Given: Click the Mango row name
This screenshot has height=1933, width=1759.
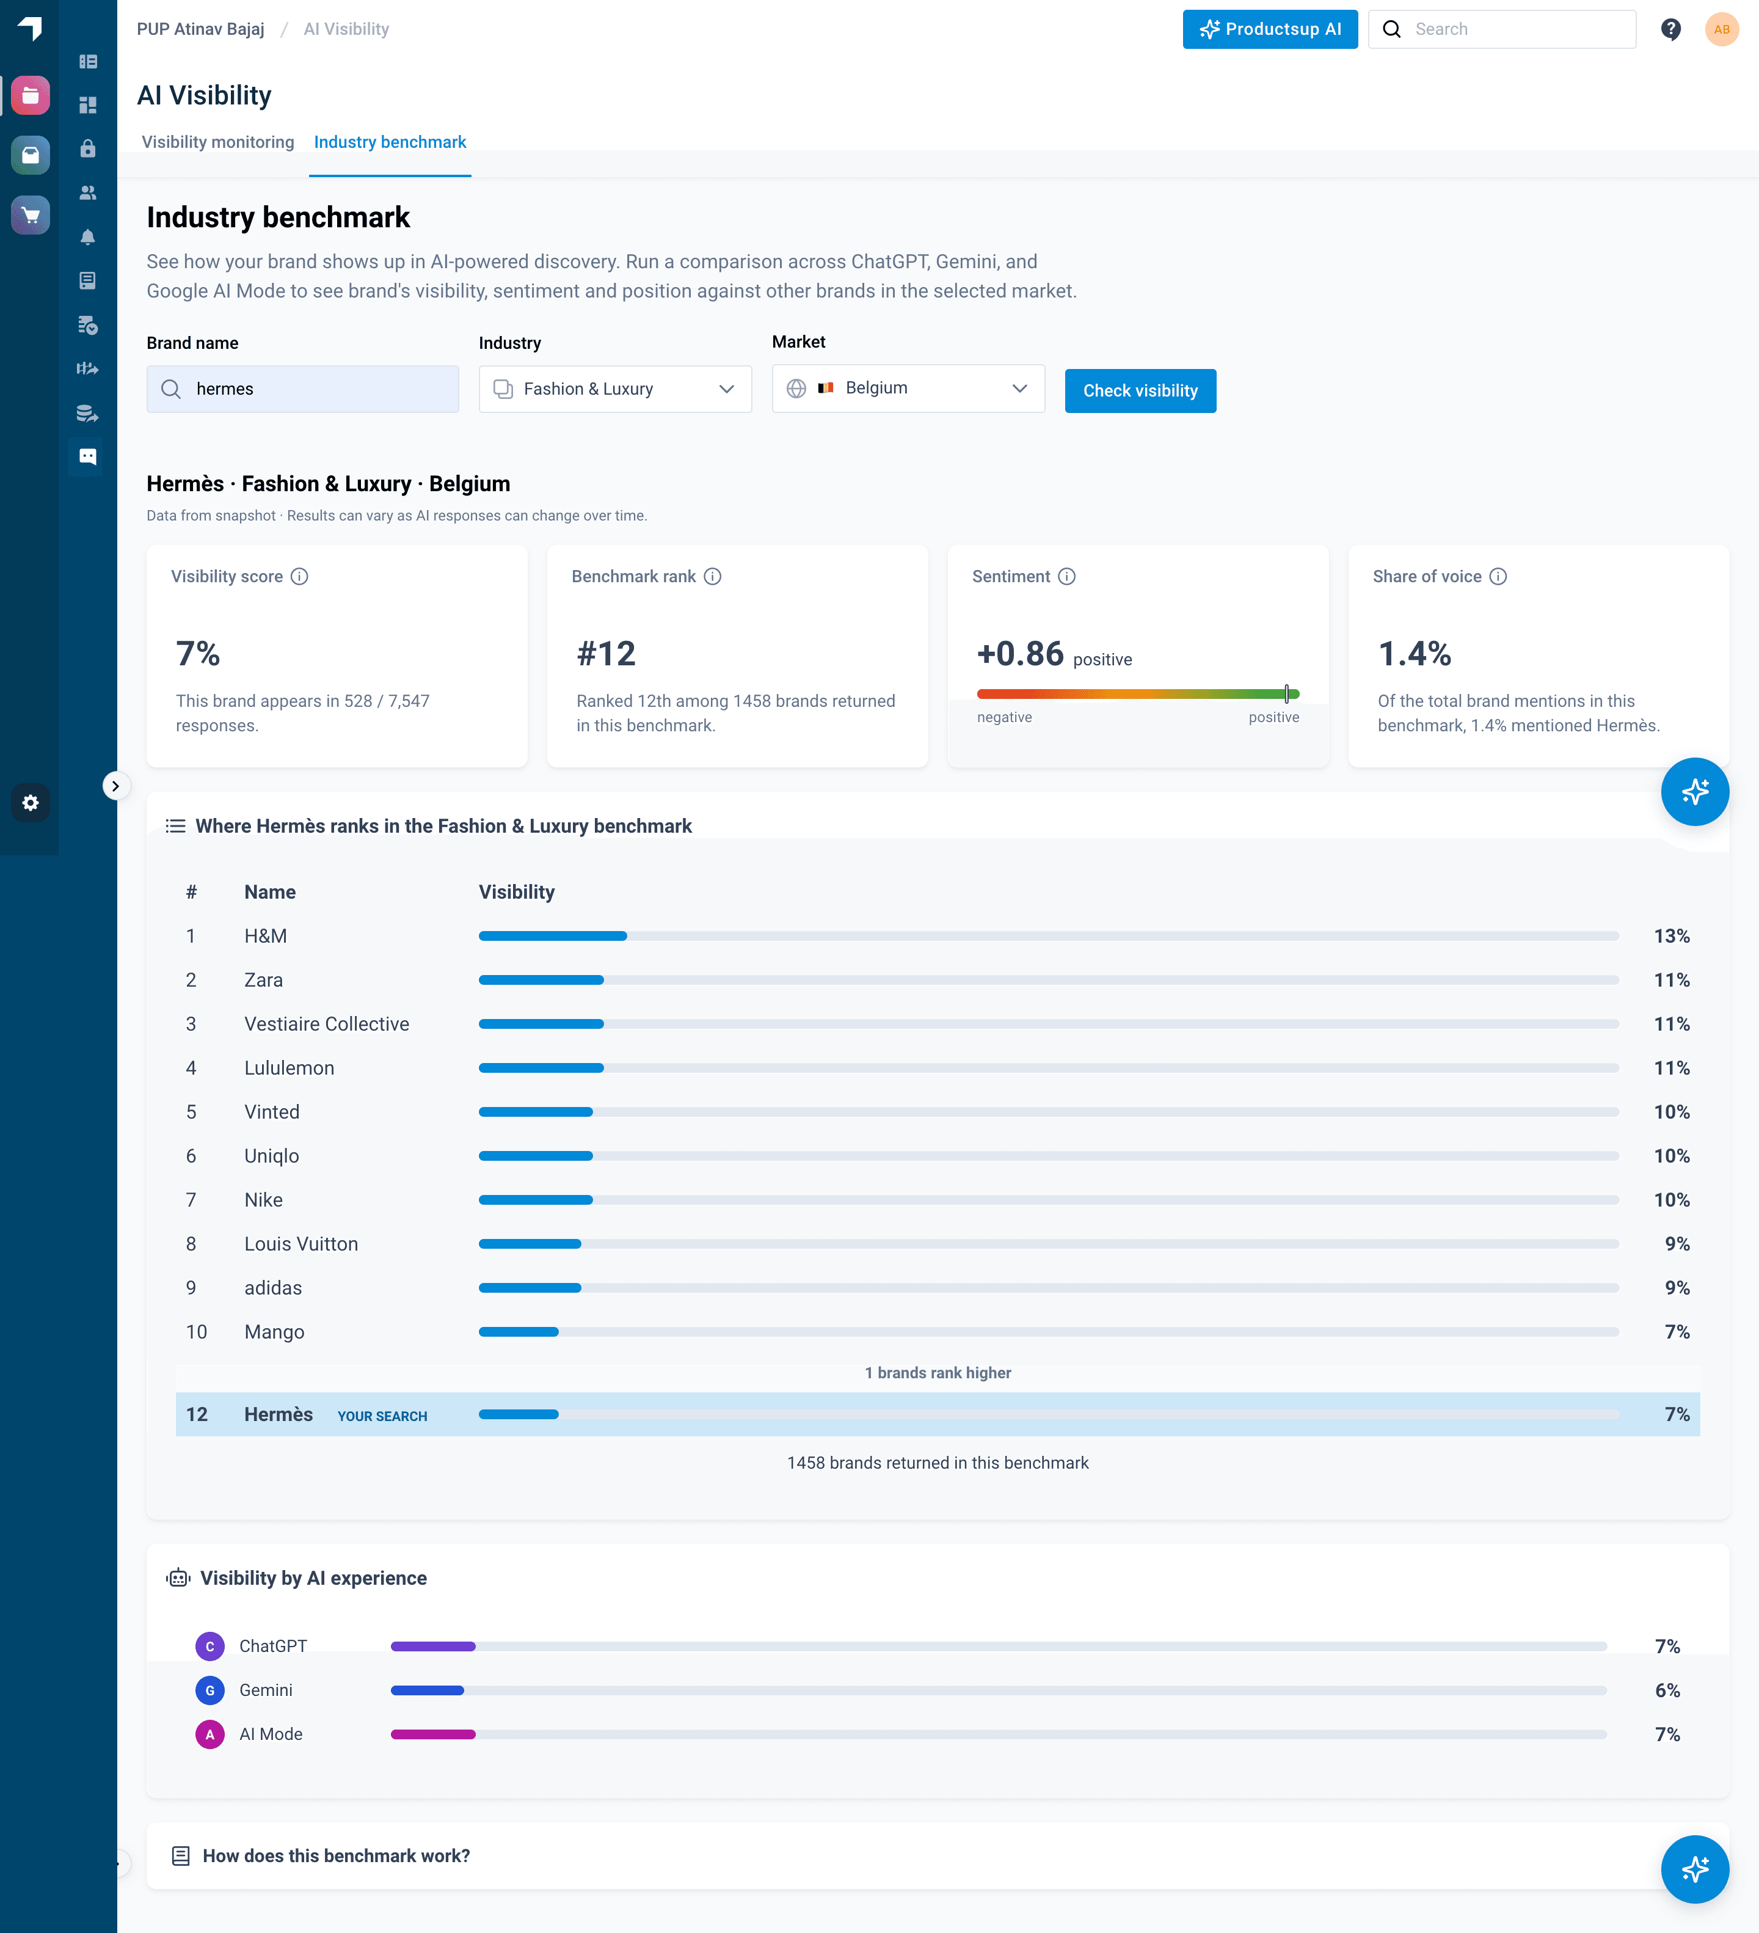Looking at the screenshot, I should (x=274, y=1332).
